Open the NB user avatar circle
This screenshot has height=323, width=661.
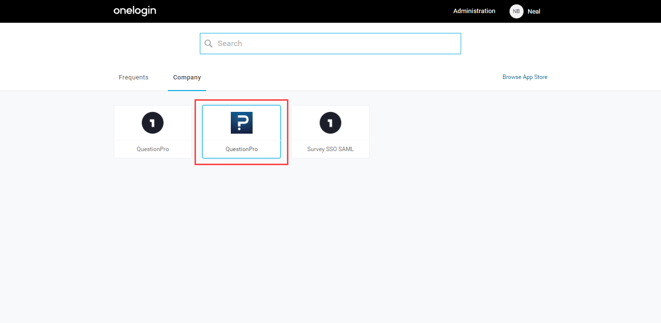click(x=516, y=11)
